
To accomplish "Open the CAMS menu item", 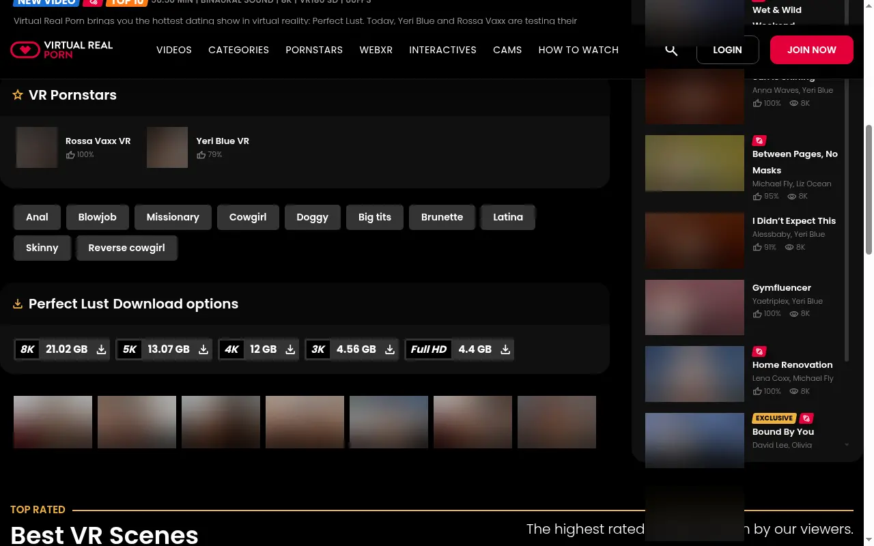I will coord(507,50).
